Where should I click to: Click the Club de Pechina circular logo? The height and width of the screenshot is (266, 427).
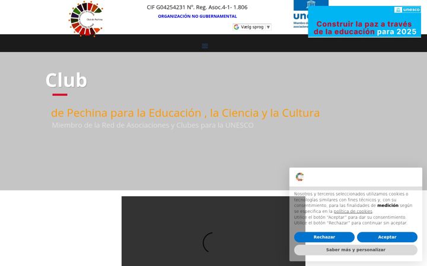coord(86,19)
